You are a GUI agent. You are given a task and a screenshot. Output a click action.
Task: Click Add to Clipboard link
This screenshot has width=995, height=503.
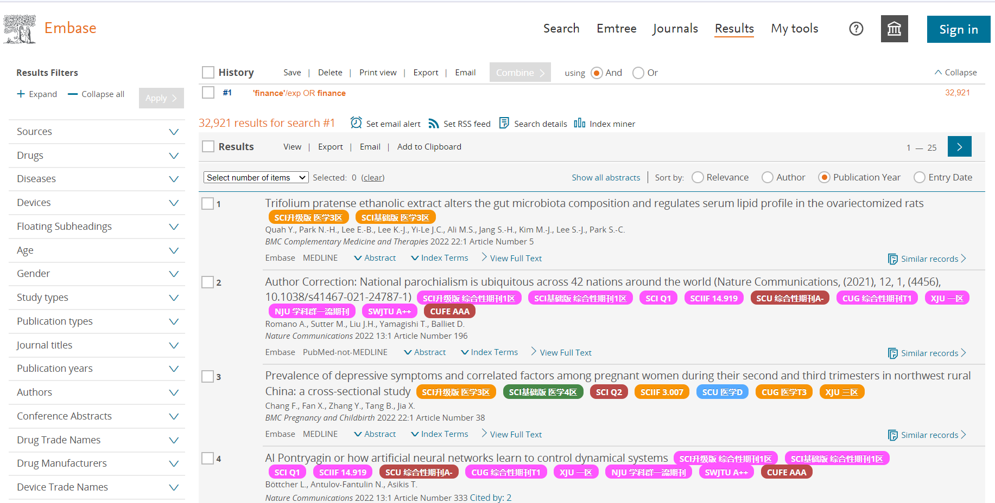[x=429, y=147]
